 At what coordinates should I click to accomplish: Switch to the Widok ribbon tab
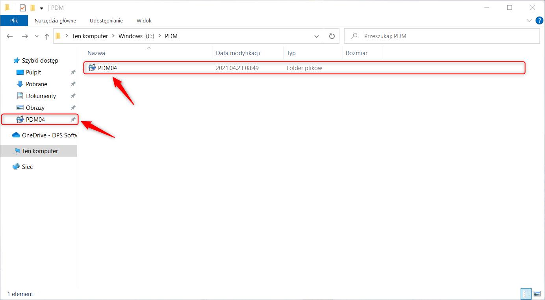[x=144, y=20]
